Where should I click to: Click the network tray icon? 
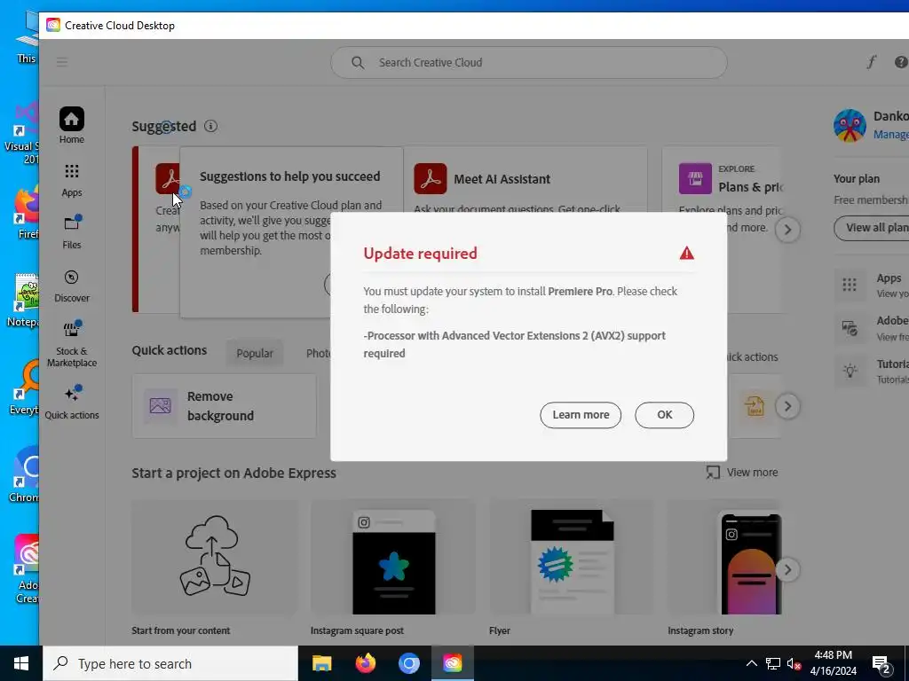[x=773, y=663]
